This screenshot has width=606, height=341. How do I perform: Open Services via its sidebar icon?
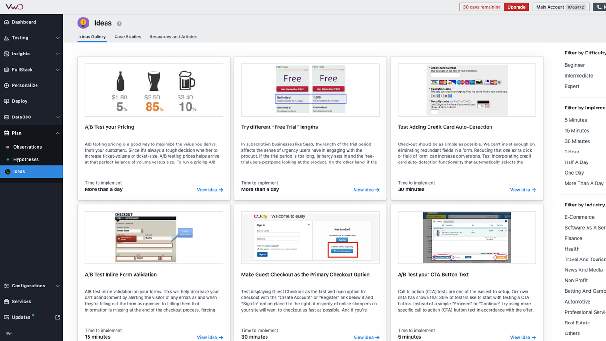click(x=7, y=302)
